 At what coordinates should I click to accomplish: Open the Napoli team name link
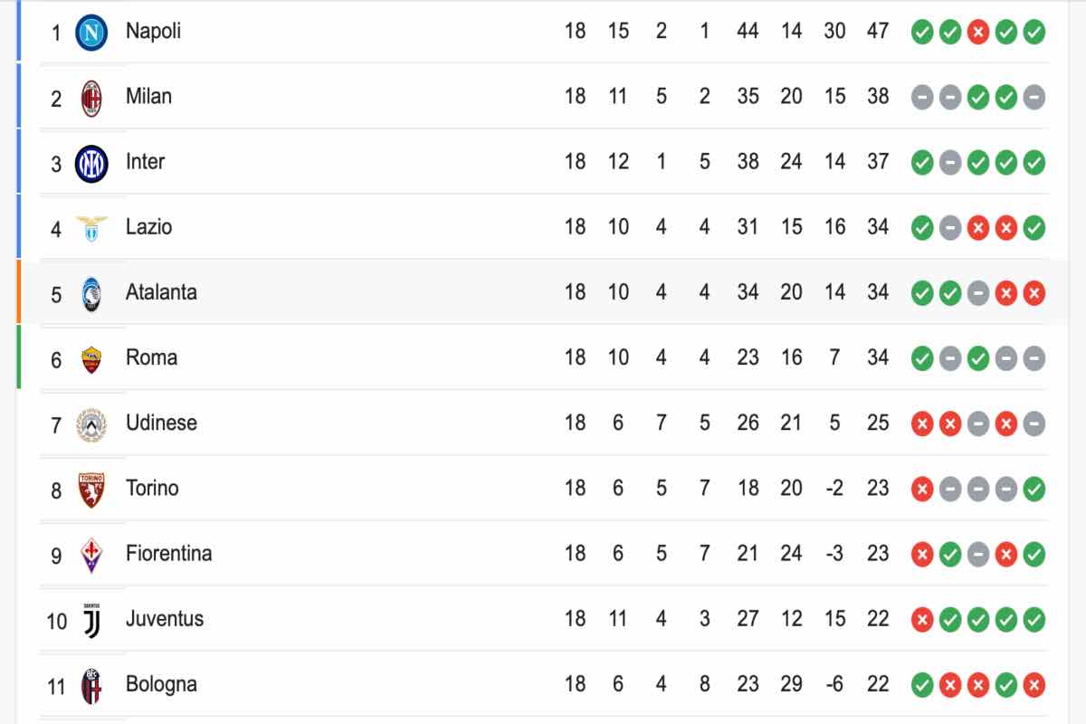[x=153, y=31]
